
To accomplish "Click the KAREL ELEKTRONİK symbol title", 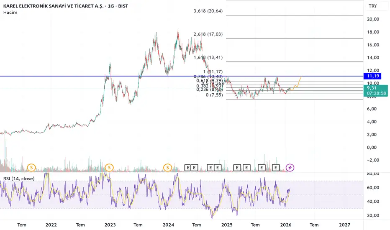I will [66, 6].
